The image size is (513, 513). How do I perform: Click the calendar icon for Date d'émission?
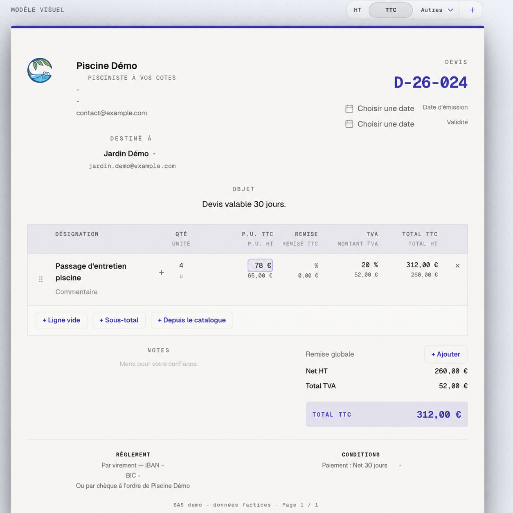(349, 108)
